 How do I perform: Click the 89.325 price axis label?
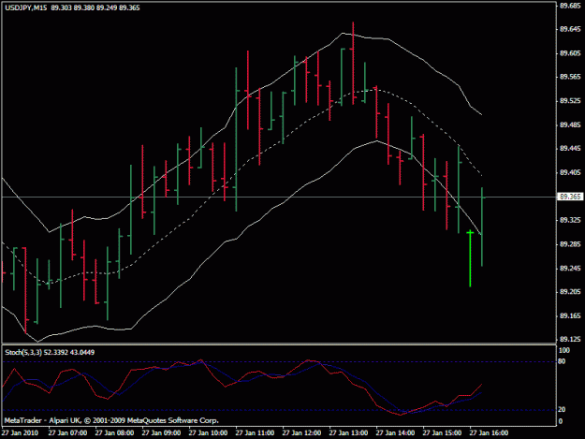click(x=570, y=220)
